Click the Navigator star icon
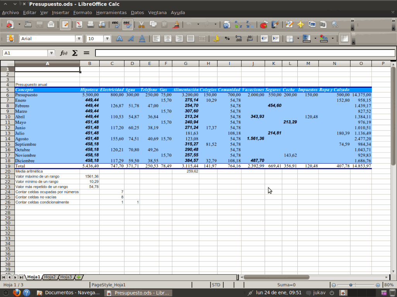The height and width of the screenshot is (297, 397). click(300, 25)
